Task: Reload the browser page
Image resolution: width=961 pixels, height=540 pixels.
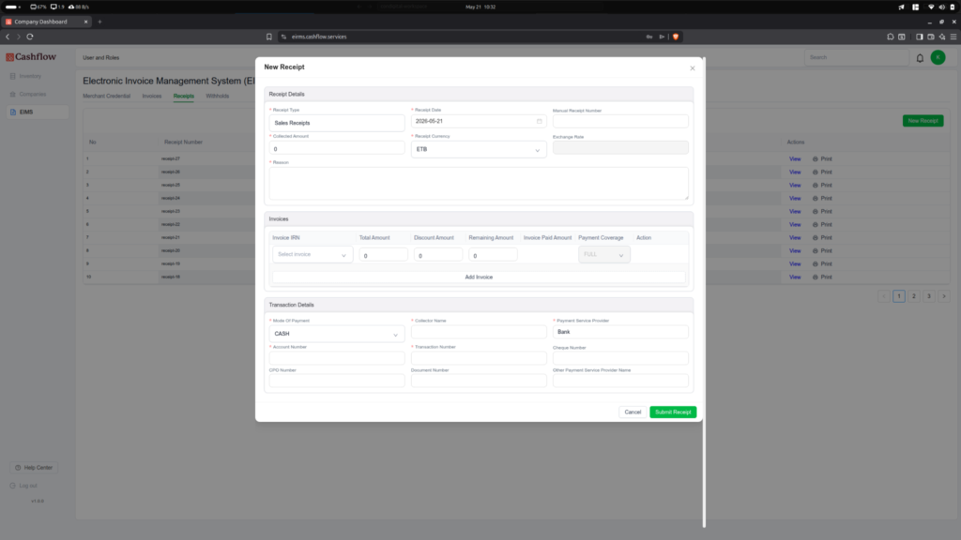Action: 29,37
